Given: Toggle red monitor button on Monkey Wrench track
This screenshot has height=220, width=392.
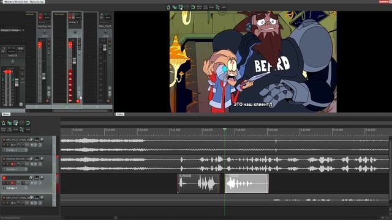Looking at the screenshot, I should click(x=12, y=164).
